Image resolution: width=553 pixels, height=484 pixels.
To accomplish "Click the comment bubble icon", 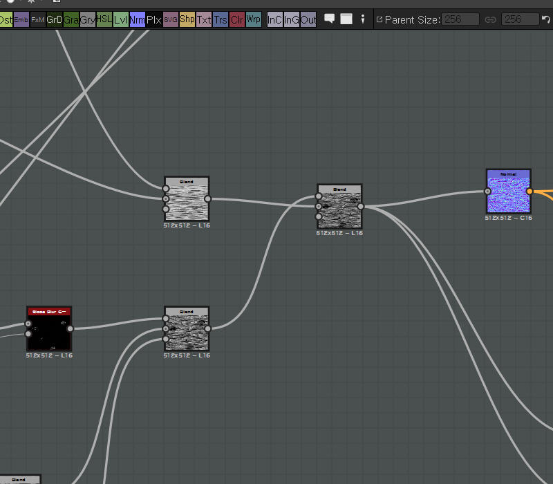I will pyautogui.click(x=330, y=19).
